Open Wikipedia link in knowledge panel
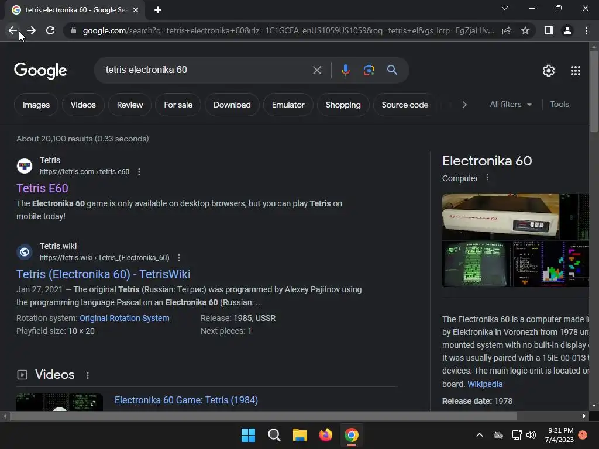 pos(485,384)
